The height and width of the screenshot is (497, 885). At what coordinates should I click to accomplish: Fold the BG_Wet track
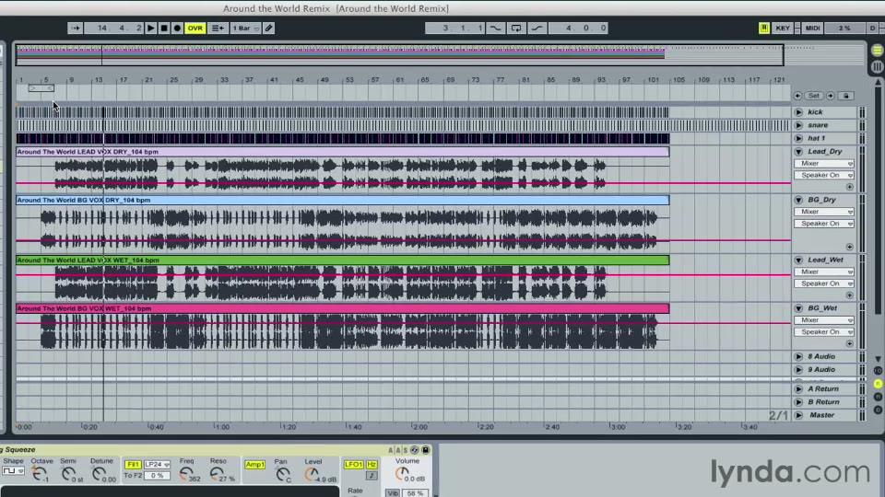click(x=798, y=308)
